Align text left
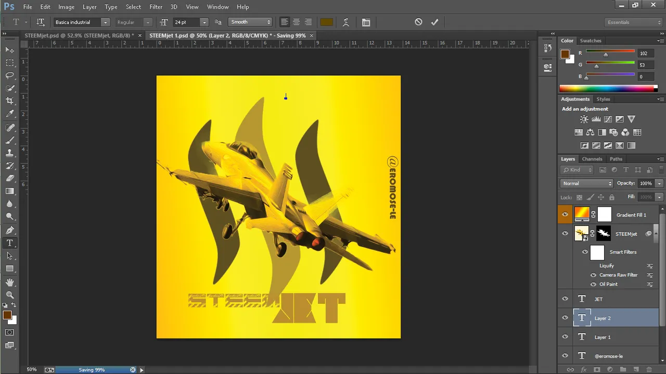Viewport: 666px width, 374px height. click(x=284, y=22)
